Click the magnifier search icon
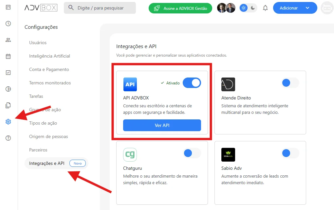The image size is (334, 210). pos(71,8)
